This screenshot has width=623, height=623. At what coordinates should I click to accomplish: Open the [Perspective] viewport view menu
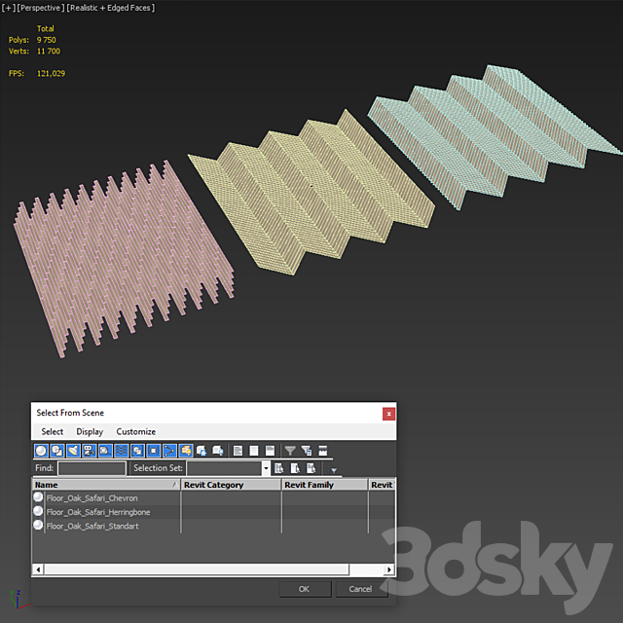[x=41, y=8]
